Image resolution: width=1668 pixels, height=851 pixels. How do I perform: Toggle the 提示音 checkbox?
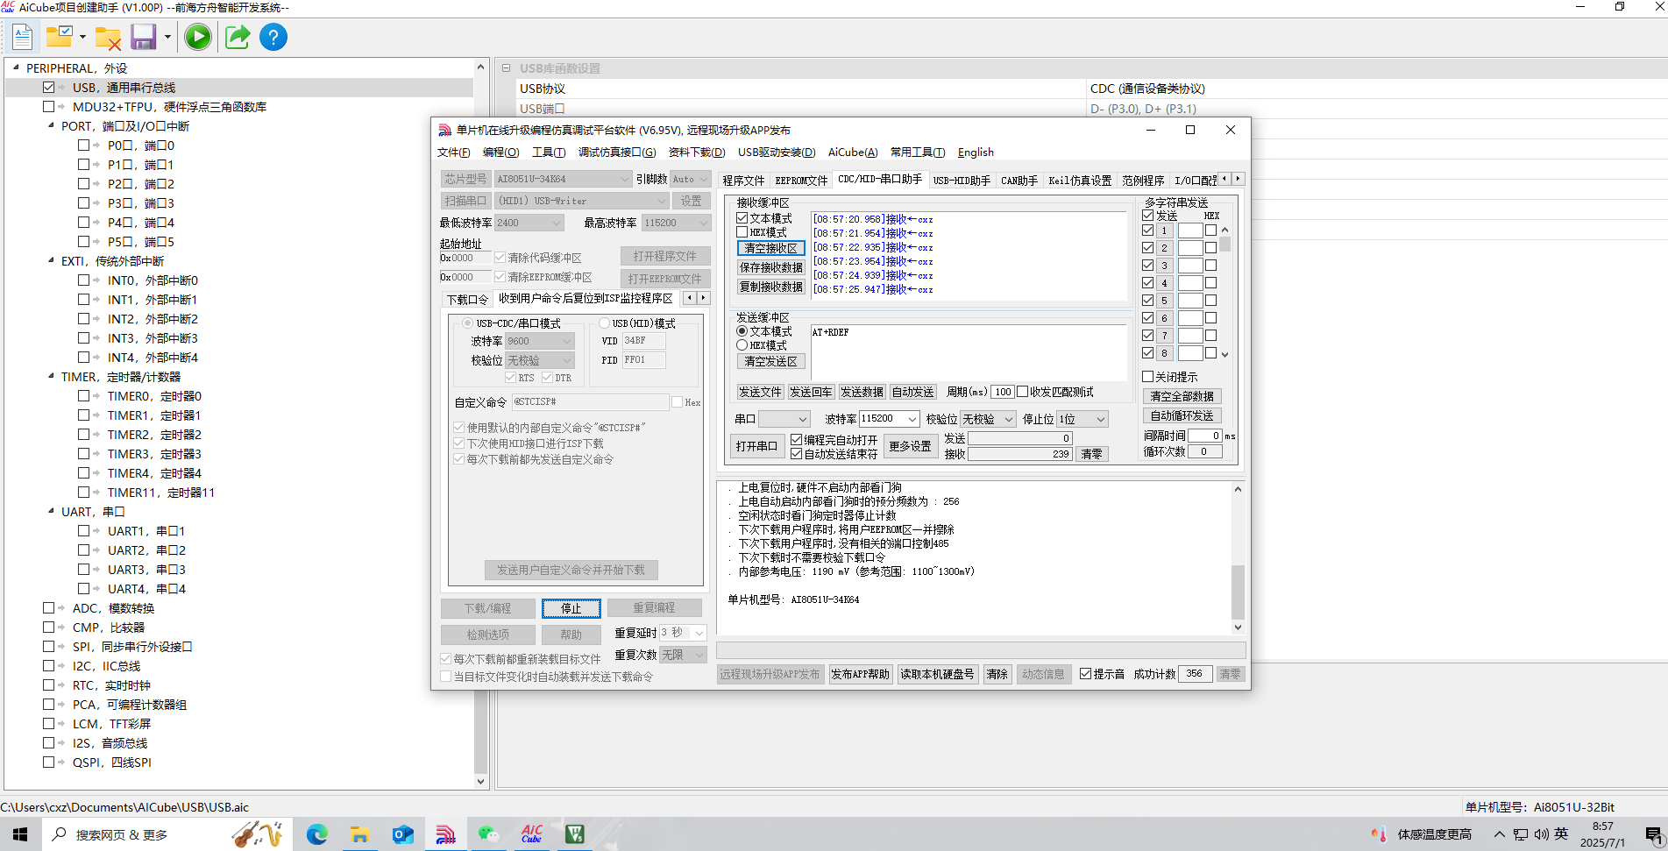pos(1085,674)
